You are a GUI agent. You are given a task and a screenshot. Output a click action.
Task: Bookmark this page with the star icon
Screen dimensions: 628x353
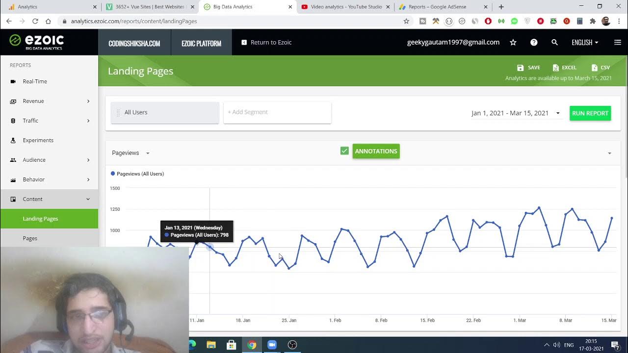tap(406, 21)
